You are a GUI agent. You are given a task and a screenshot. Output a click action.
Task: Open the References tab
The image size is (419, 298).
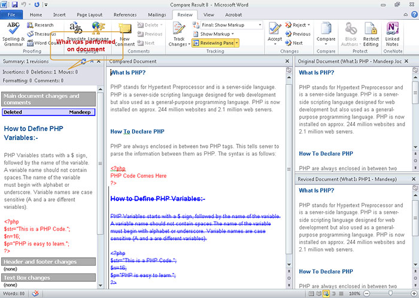pos(125,15)
